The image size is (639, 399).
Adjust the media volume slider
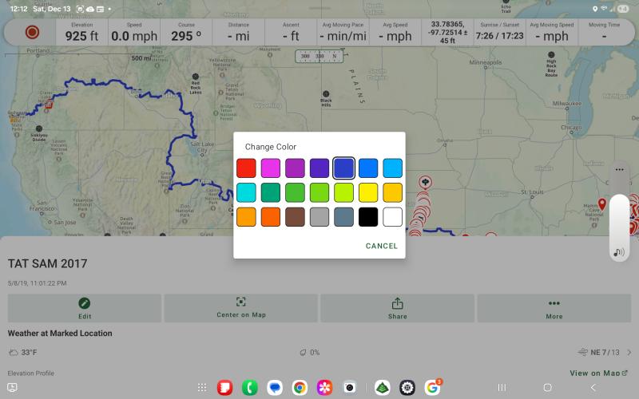620,227
